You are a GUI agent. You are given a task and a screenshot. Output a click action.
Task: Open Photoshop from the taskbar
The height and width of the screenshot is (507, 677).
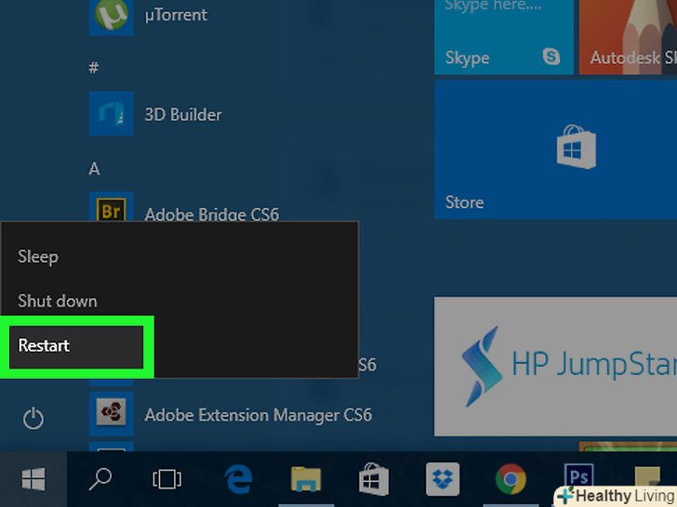[x=578, y=477]
